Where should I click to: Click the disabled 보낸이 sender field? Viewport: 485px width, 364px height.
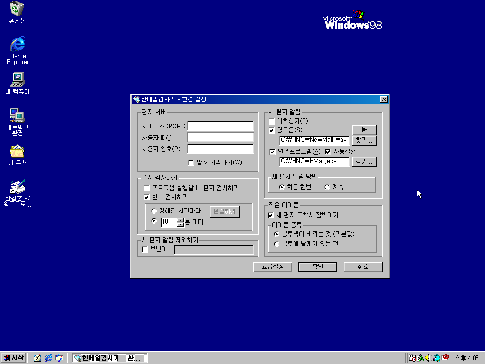[x=214, y=249]
